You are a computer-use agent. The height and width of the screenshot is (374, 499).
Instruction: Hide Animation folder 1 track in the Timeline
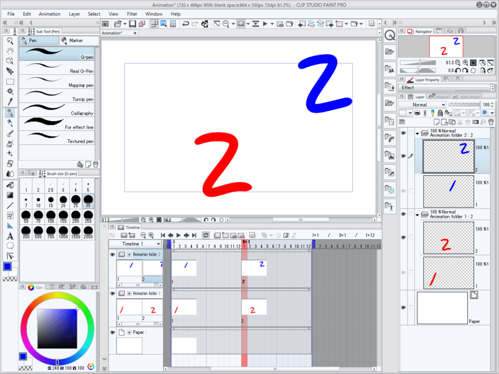112,293
